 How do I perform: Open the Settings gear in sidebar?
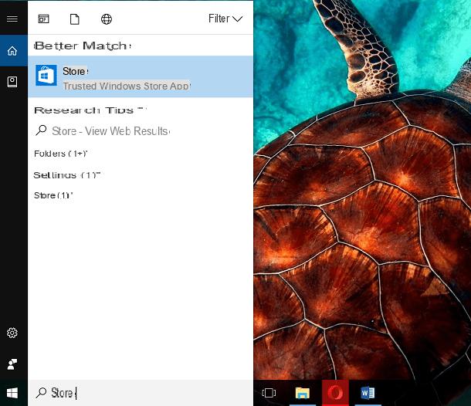click(x=12, y=333)
